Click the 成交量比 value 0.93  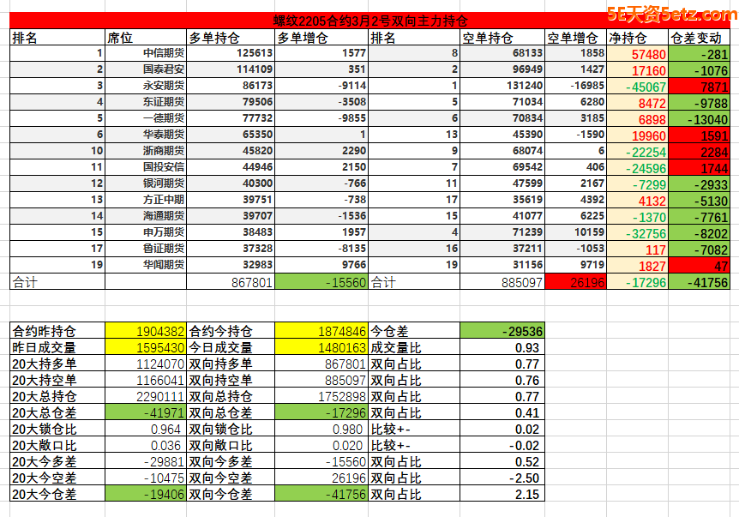pyautogui.click(x=502, y=347)
